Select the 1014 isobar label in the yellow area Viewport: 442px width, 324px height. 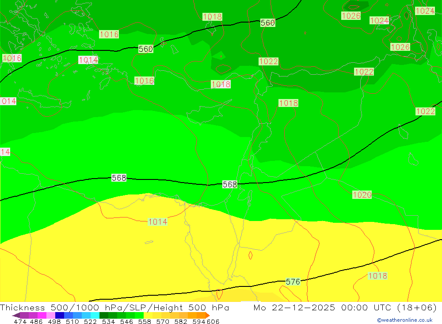pos(158,222)
